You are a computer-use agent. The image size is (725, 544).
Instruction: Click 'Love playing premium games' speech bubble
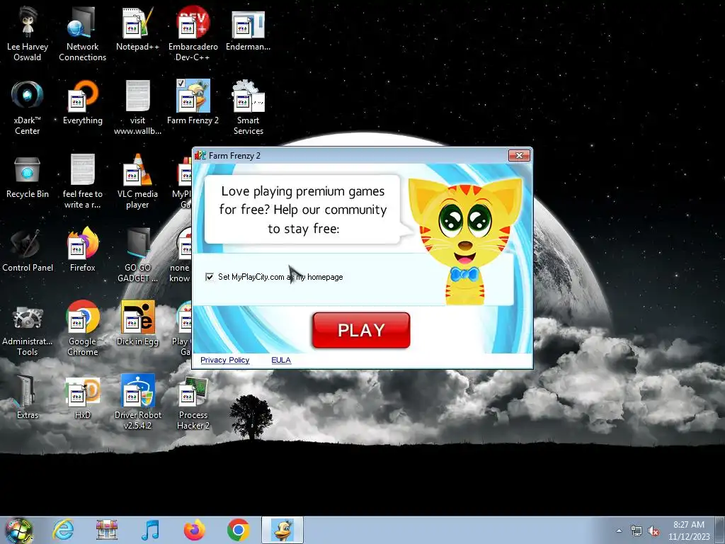303,210
